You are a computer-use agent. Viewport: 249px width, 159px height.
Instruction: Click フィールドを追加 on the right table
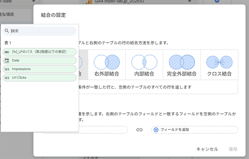(x=194, y=130)
